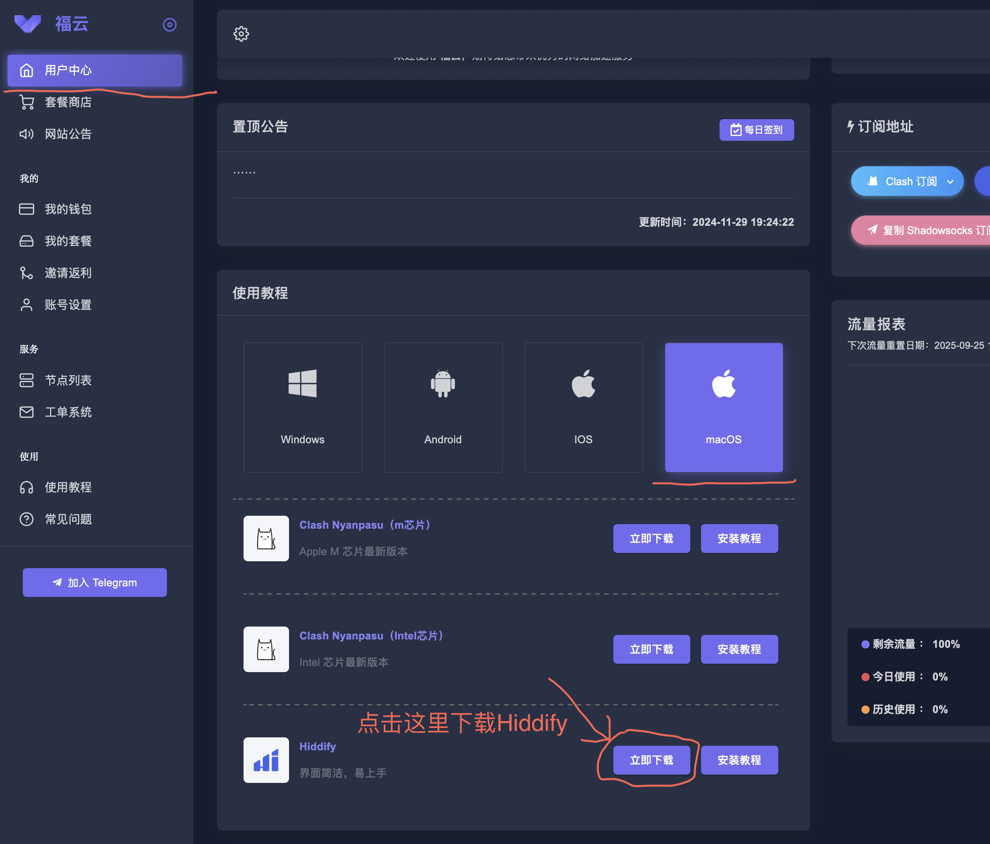Expand the Clash 订阅 dropdown

point(950,182)
